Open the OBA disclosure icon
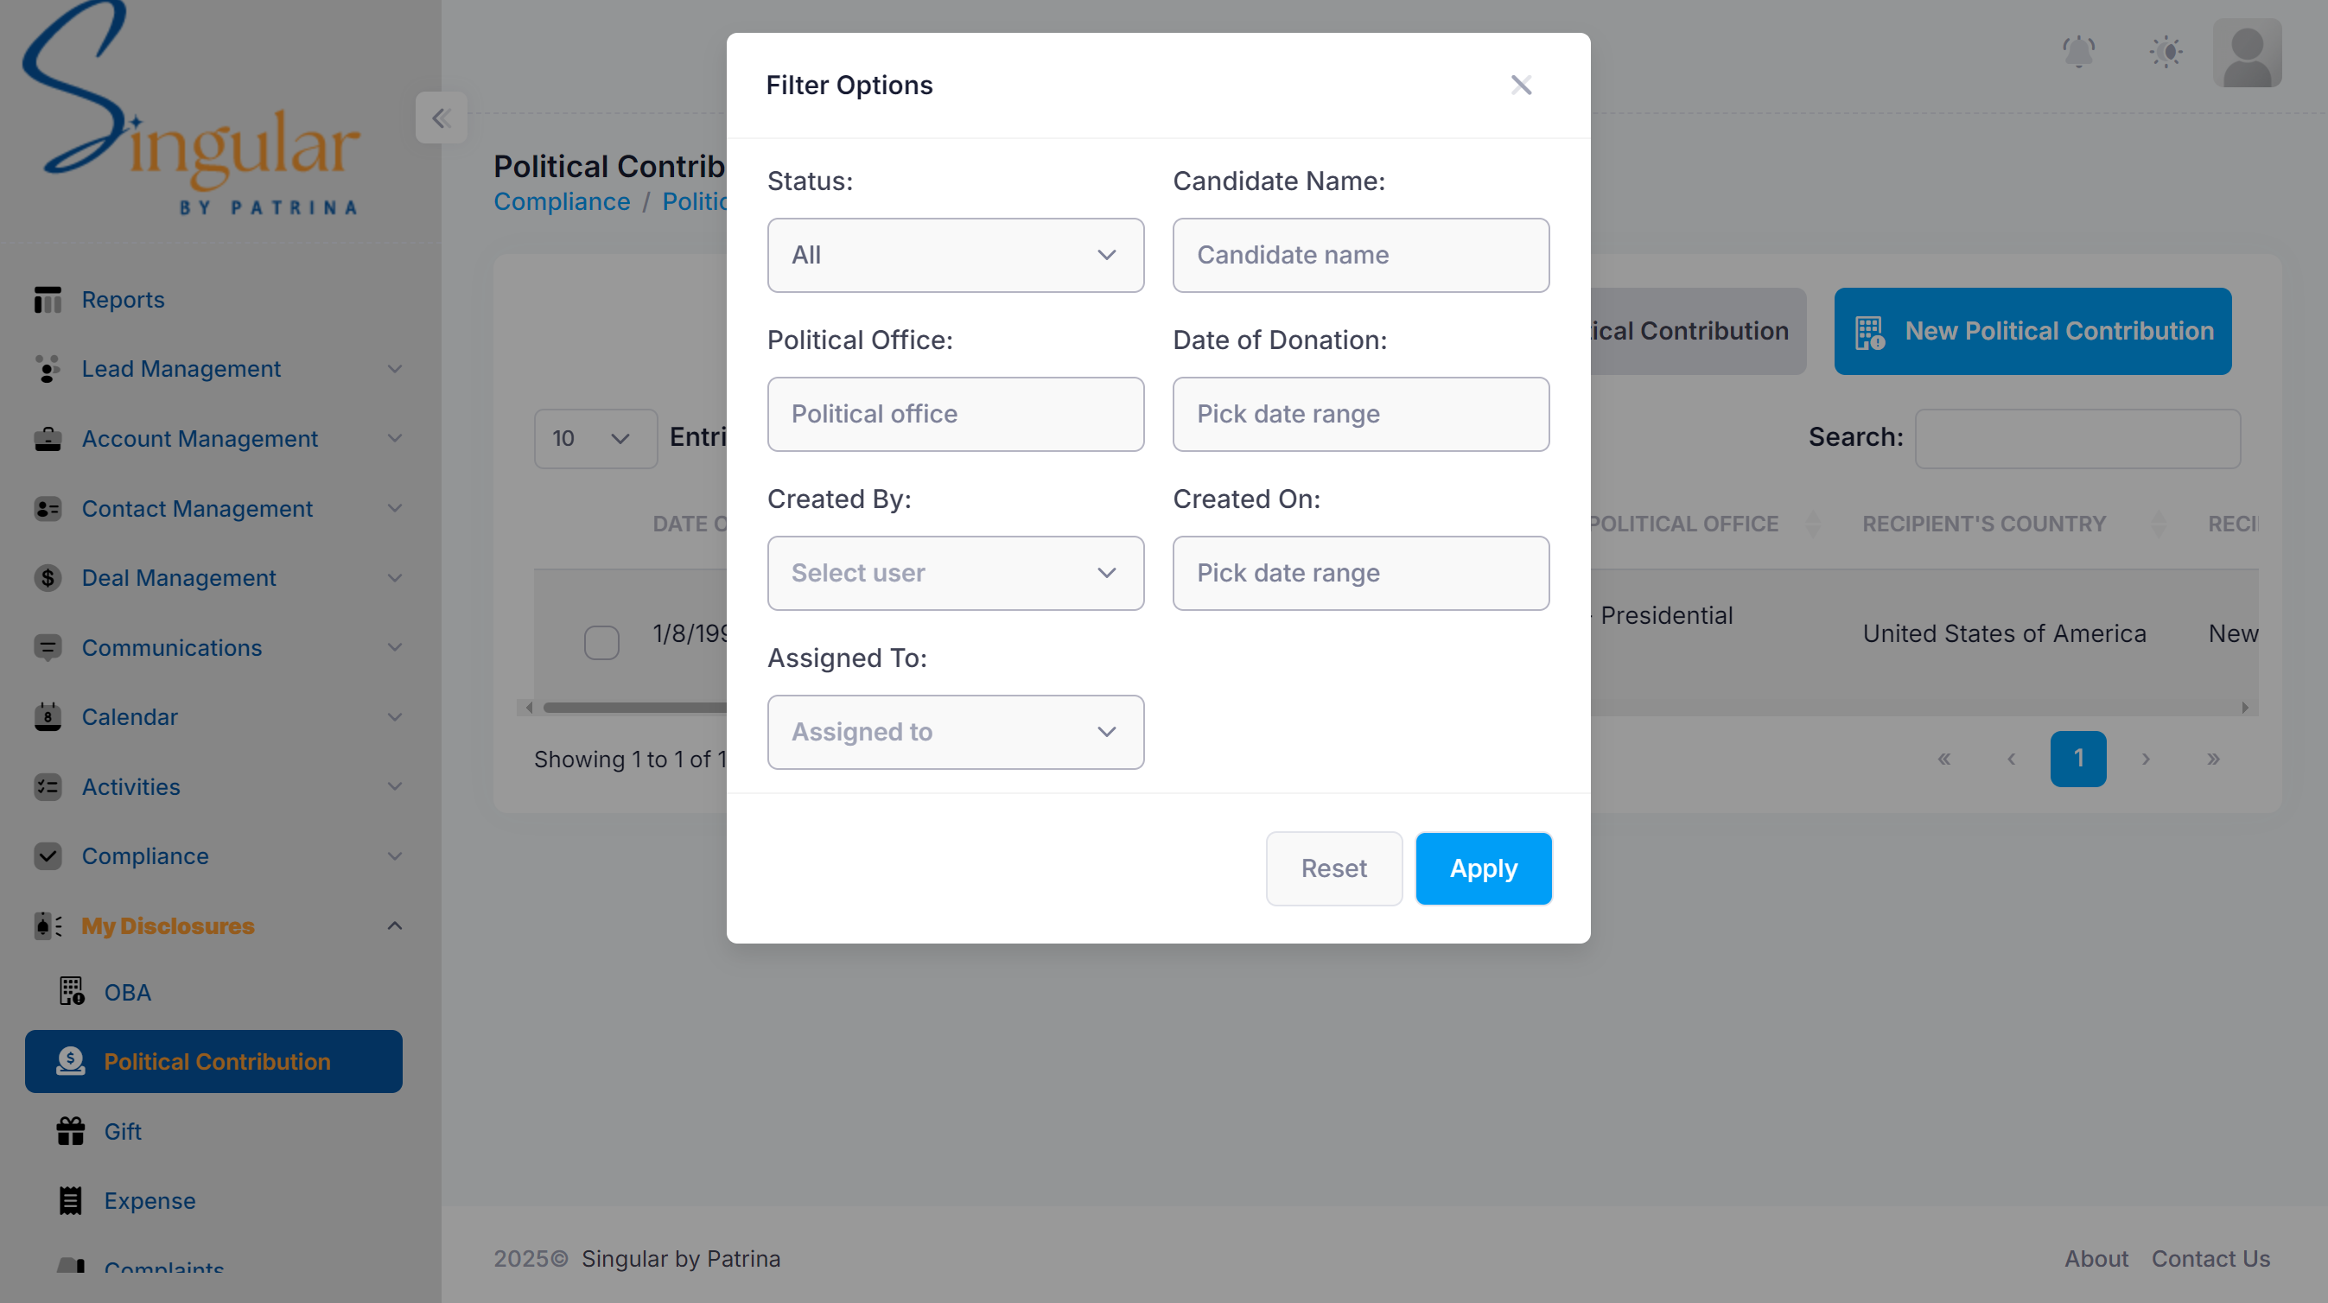The height and width of the screenshot is (1303, 2328). click(71, 991)
